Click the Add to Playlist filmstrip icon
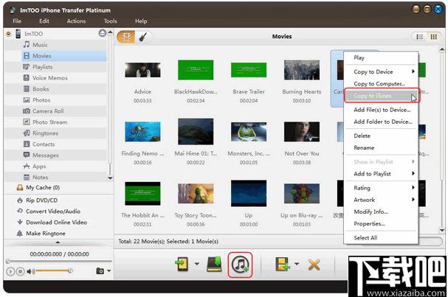 [x=282, y=264]
